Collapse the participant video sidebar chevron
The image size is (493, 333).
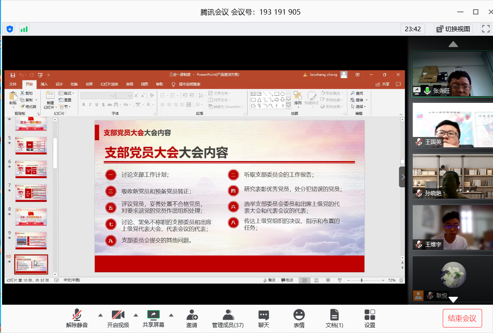coord(402,177)
